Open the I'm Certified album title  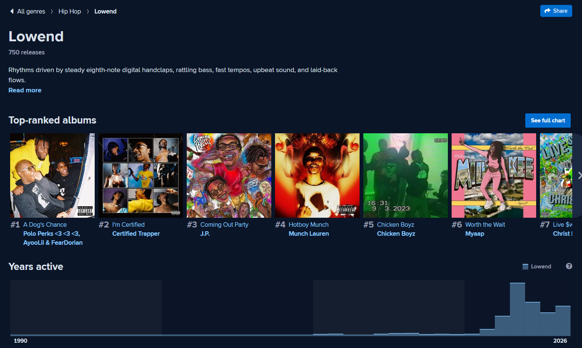pos(128,224)
